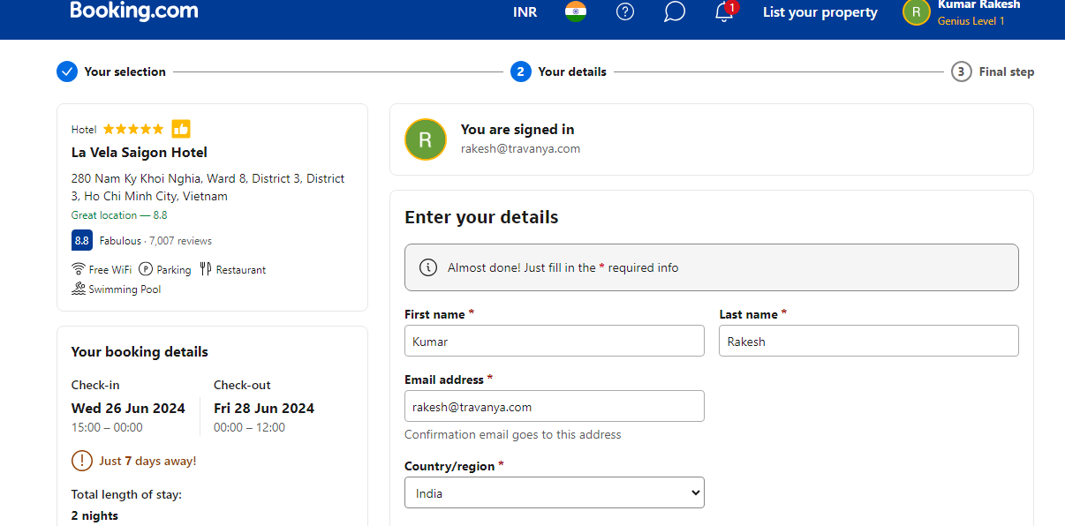Click the step 2 Your details circle
The width and height of the screenshot is (1065, 526).
pyautogui.click(x=521, y=71)
